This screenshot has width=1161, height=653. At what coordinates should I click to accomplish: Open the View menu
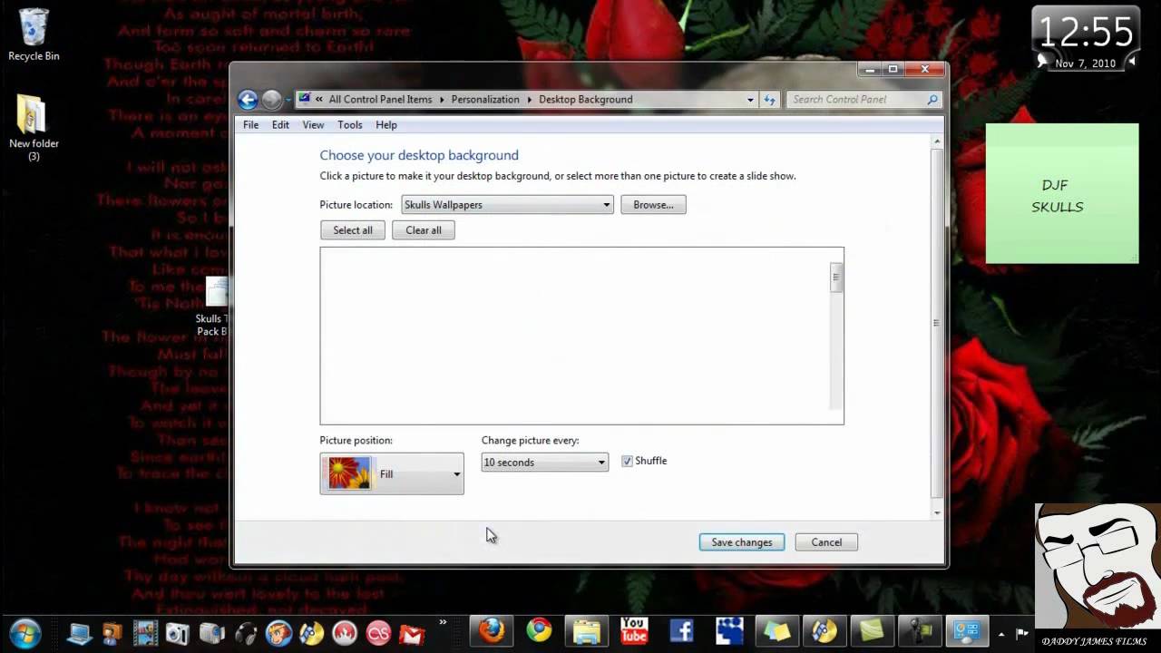pos(313,125)
